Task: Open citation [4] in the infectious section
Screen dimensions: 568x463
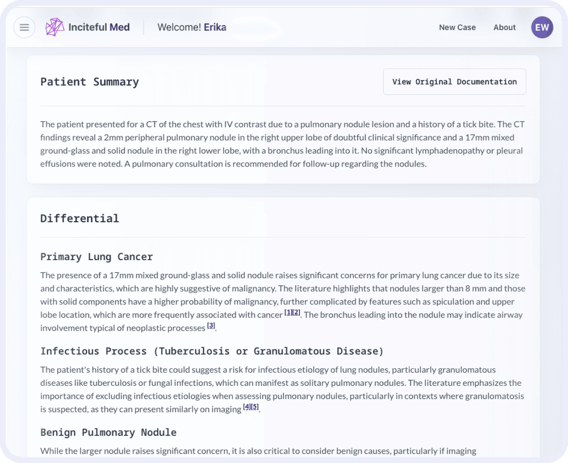Action: [246, 406]
